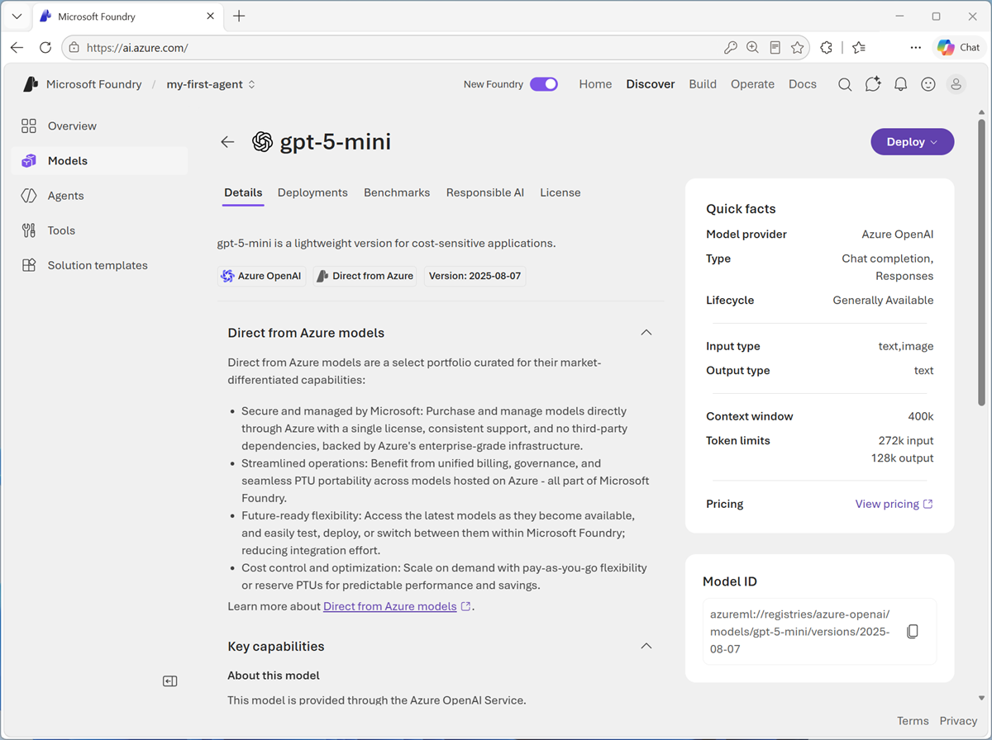Open the new tab plus button
992x740 pixels.
(x=239, y=17)
